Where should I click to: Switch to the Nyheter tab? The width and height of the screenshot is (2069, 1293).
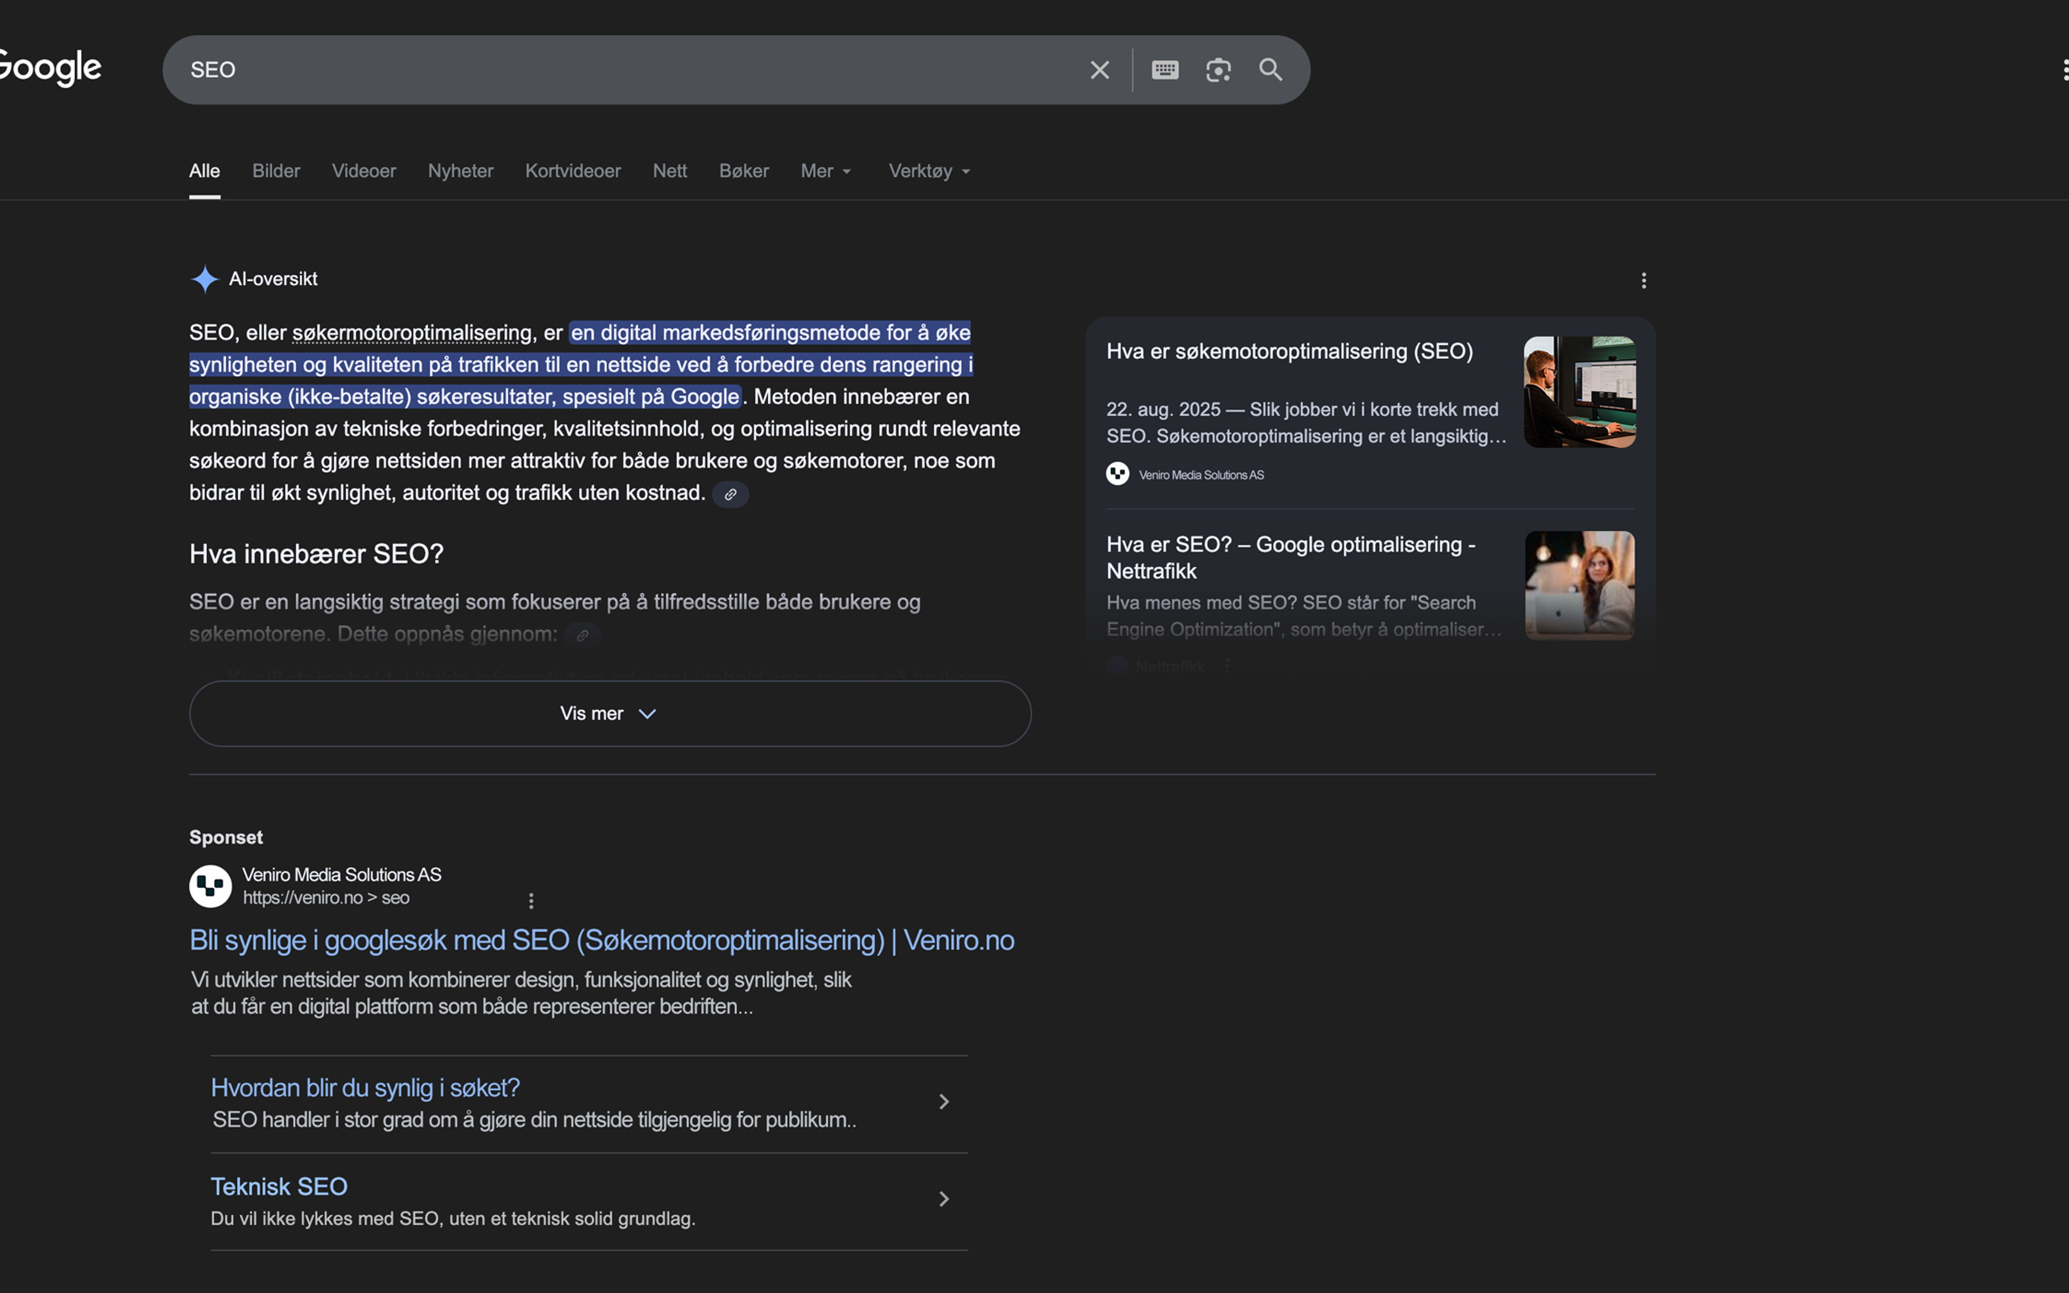(461, 171)
